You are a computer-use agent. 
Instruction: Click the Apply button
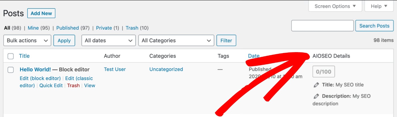point(64,40)
